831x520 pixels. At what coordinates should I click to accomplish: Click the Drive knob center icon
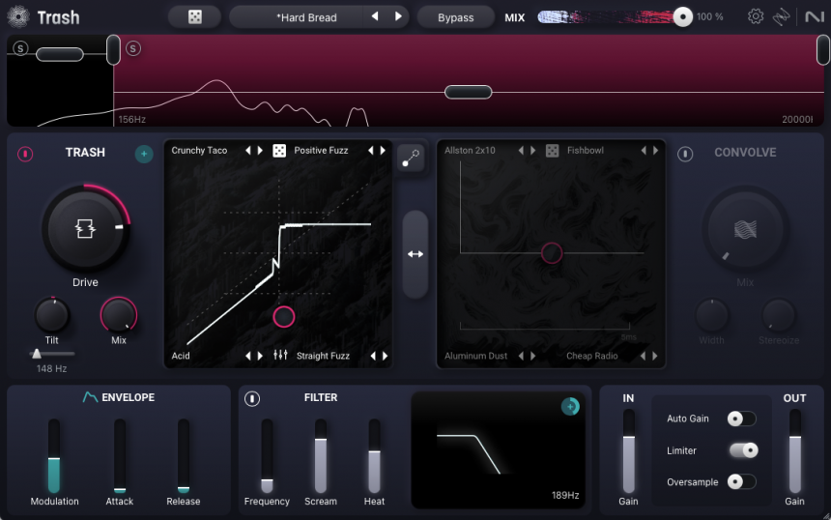pyautogui.click(x=85, y=228)
